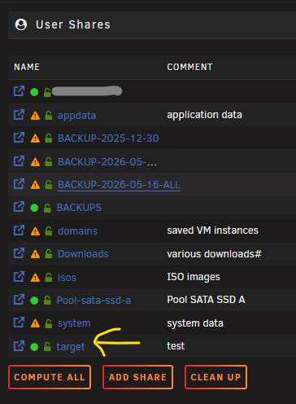Click the COMMENT column header

point(189,67)
